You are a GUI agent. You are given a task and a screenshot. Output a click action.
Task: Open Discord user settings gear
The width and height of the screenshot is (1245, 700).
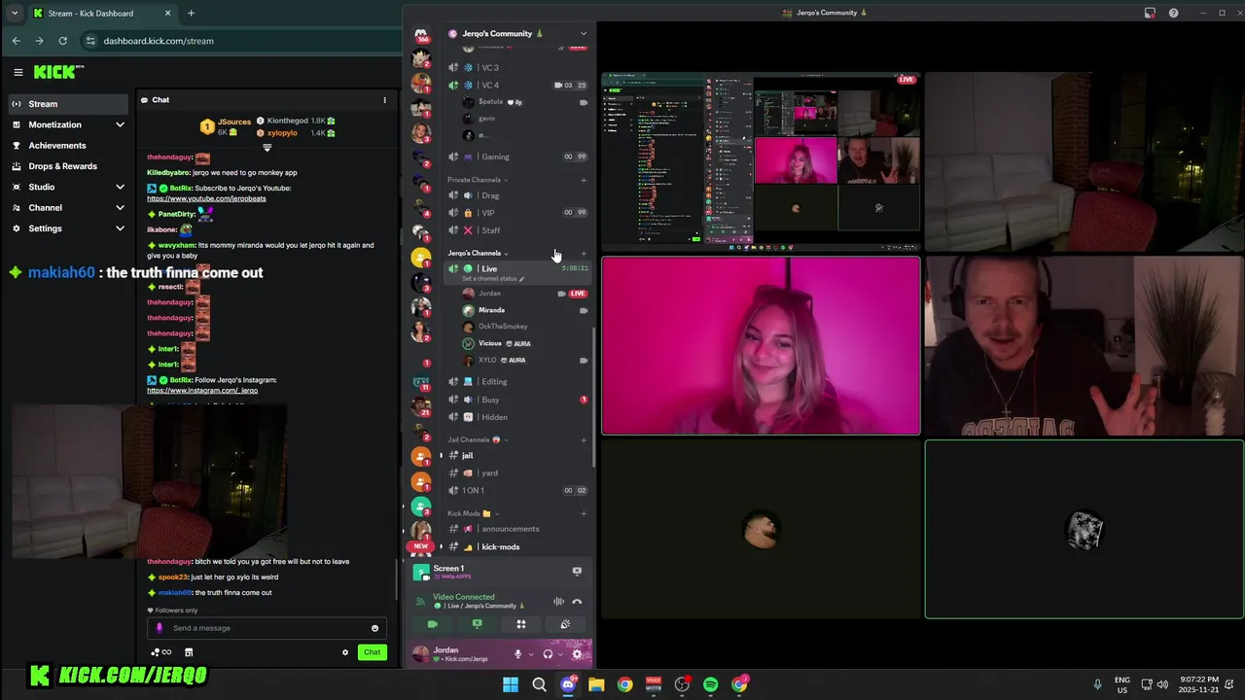point(577,654)
